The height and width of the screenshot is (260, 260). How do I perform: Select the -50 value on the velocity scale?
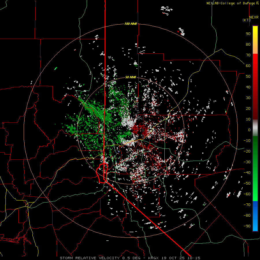click(247, 183)
